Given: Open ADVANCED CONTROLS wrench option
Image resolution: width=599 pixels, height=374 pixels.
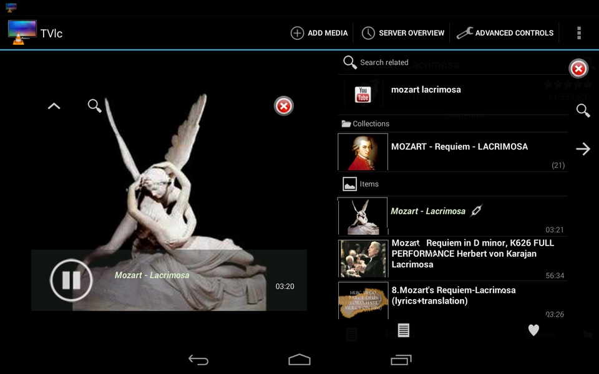Looking at the screenshot, I should click(x=505, y=33).
